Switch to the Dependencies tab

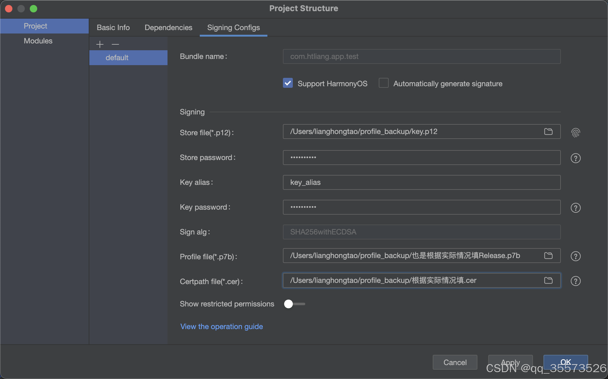pyautogui.click(x=168, y=28)
